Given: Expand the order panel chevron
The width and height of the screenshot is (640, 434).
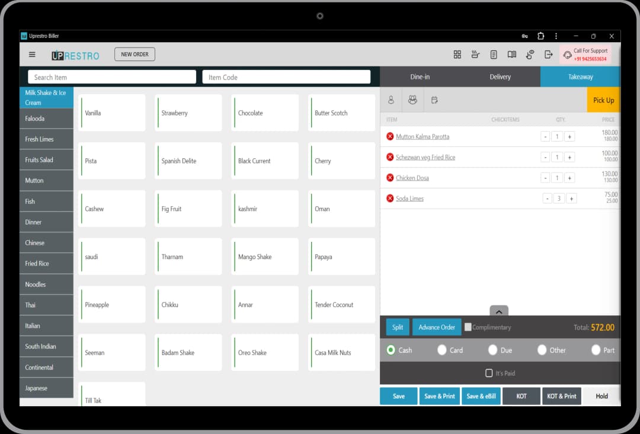Looking at the screenshot, I should pos(499,311).
